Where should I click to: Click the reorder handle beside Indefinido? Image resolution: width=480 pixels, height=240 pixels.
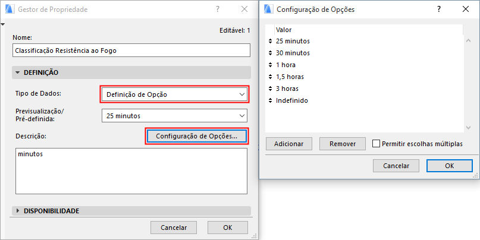271,100
